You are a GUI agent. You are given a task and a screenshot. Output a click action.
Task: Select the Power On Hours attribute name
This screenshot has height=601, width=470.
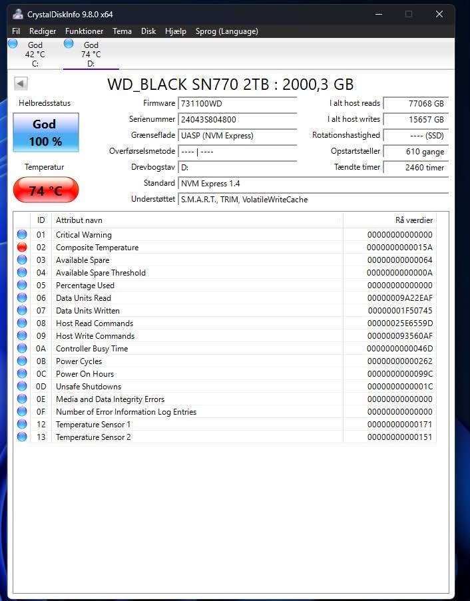coord(85,373)
